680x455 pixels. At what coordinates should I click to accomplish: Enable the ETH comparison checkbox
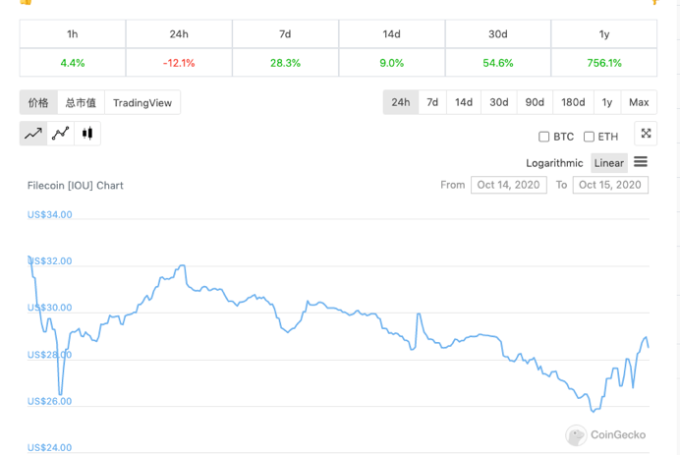(x=589, y=137)
